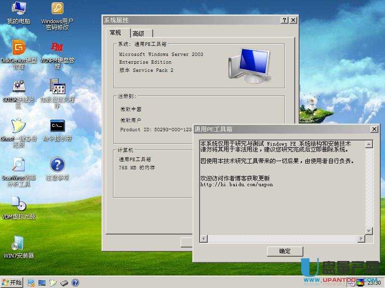
Task: Click the chip quick launch taskbar icon
Action: (64, 283)
